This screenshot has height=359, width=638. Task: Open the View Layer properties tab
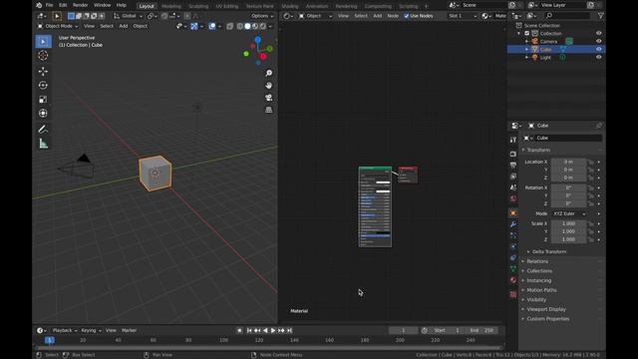pyautogui.click(x=513, y=177)
